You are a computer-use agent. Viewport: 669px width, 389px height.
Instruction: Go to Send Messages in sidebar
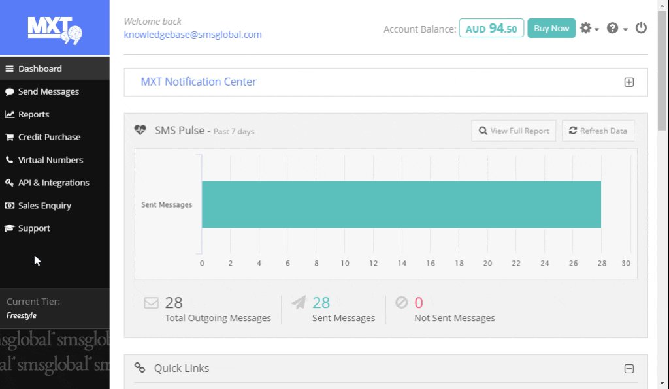(48, 91)
